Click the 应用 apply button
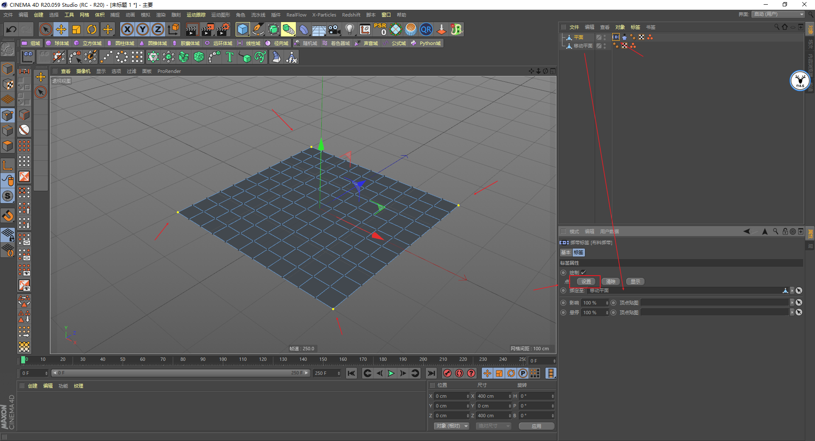This screenshot has width=815, height=441. [536, 426]
